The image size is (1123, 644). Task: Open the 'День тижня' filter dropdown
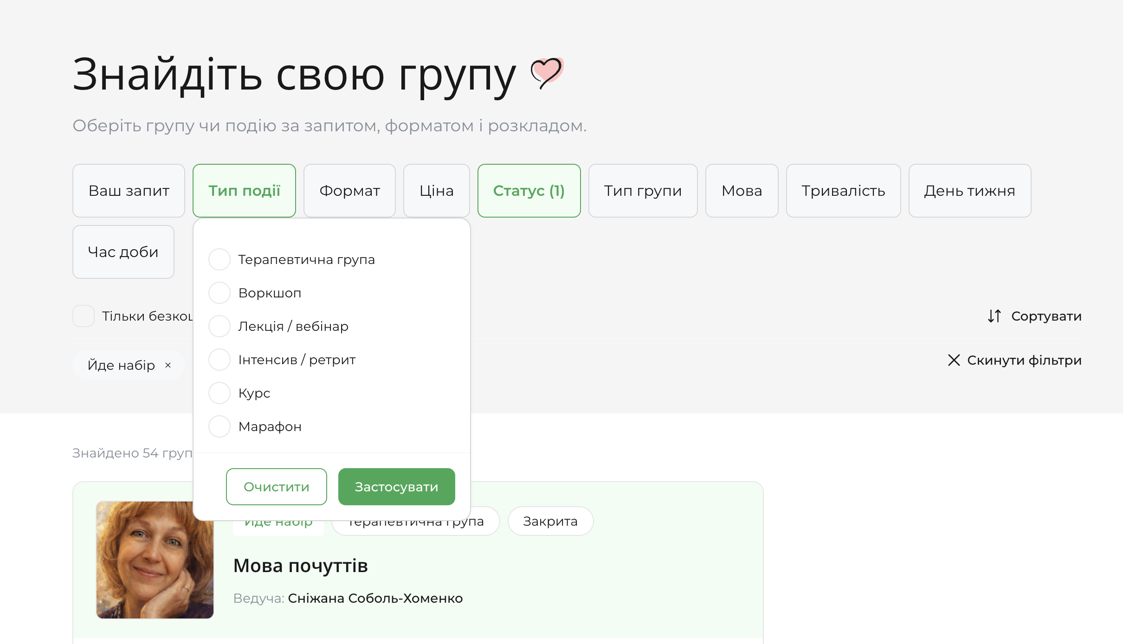point(969,191)
